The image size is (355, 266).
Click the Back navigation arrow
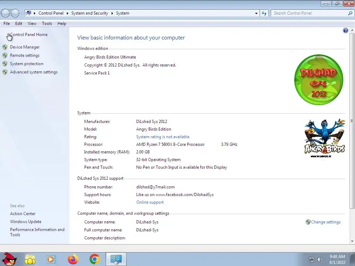[x=5, y=14]
